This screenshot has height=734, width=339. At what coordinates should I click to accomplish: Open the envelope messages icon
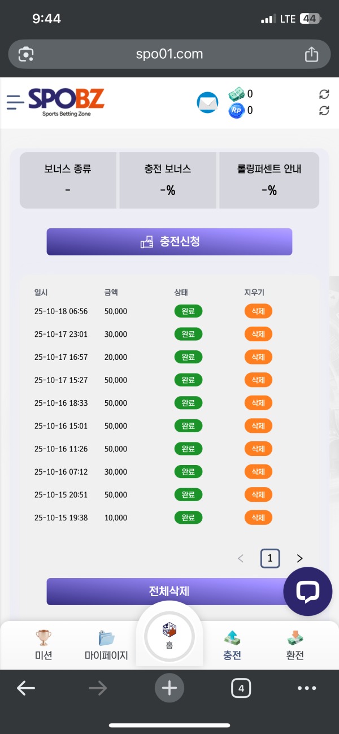(x=207, y=102)
